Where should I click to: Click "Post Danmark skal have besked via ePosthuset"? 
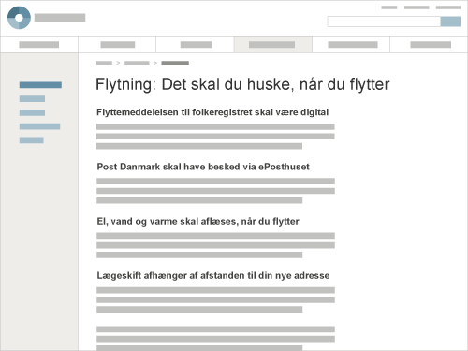point(203,167)
